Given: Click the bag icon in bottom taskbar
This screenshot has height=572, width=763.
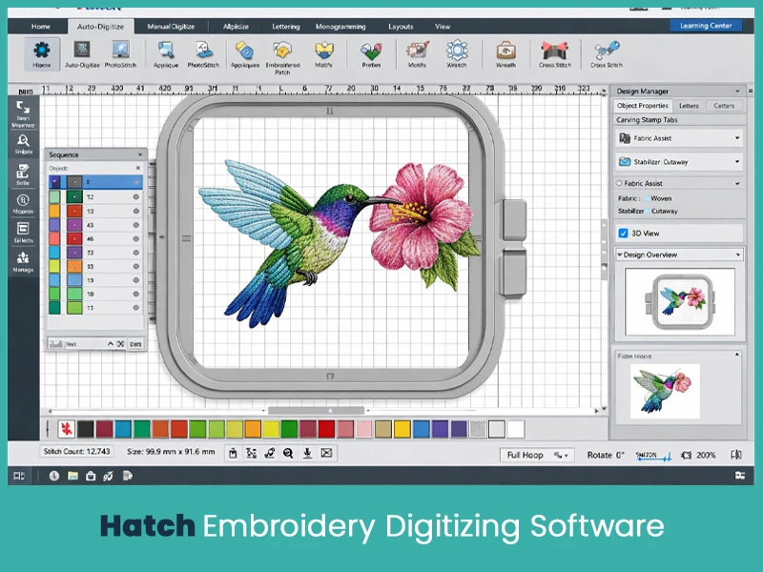Looking at the screenshot, I should pos(91,476).
